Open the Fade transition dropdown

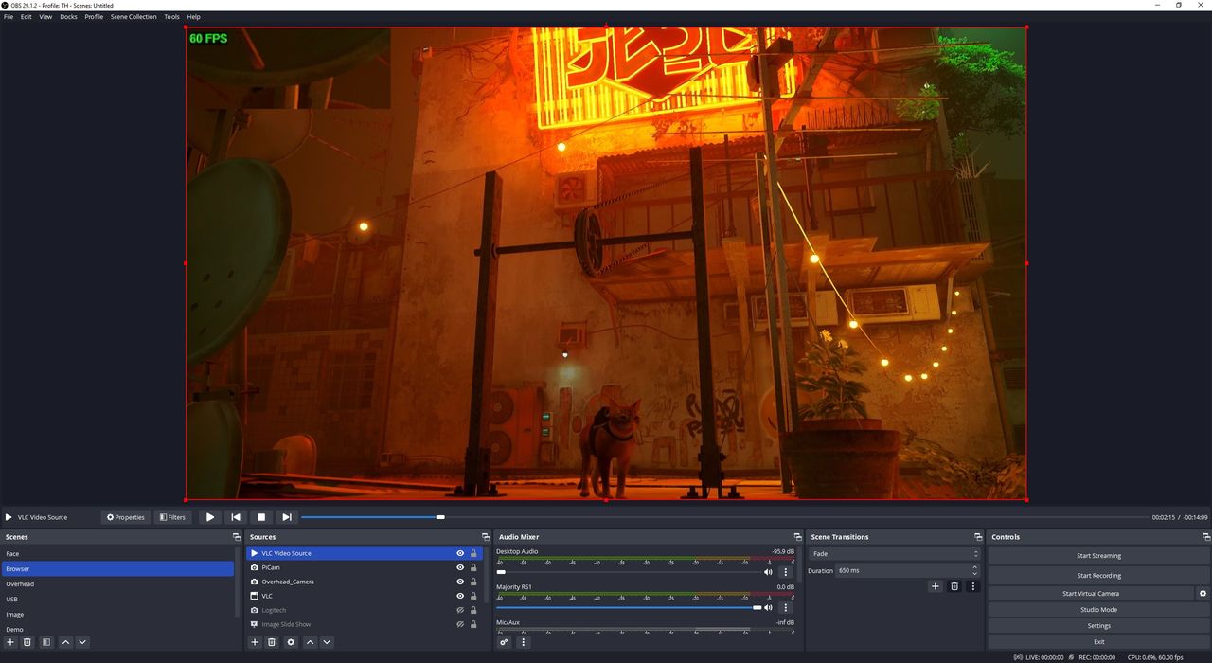pyautogui.click(x=894, y=554)
